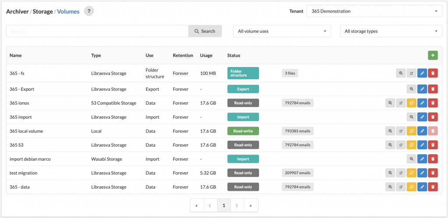Delete the 365 ionos volume
Screen dimensions: 448x218
(433, 103)
